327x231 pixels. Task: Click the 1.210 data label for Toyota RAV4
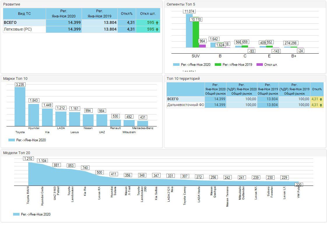pyautogui.click(x=28, y=159)
